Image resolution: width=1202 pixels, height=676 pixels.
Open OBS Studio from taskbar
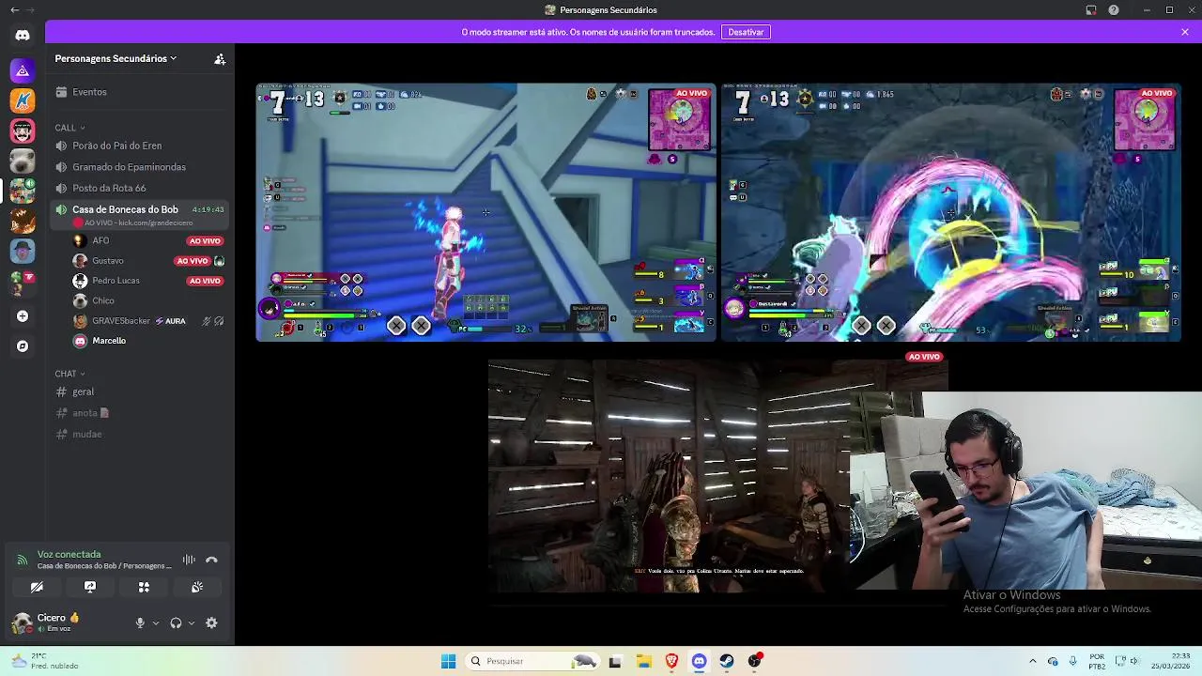coord(754,661)
